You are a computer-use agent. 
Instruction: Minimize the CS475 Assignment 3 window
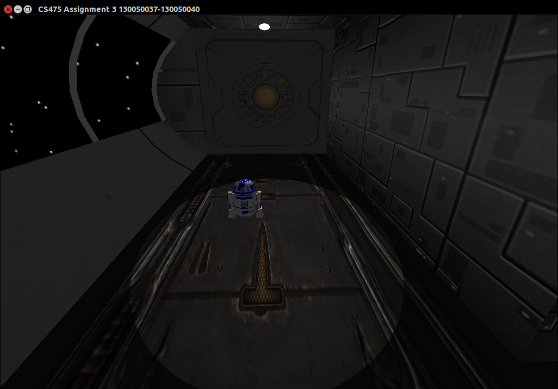[x=18, y=9]
